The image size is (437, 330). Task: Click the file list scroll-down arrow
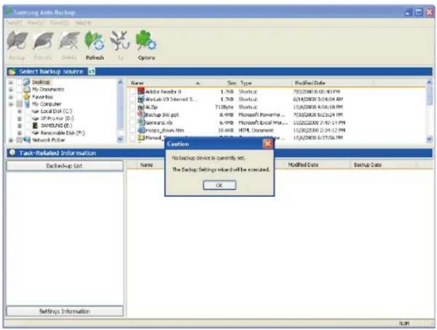coord(429,139)
